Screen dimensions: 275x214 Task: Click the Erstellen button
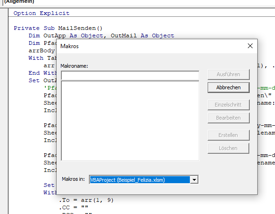229,135
